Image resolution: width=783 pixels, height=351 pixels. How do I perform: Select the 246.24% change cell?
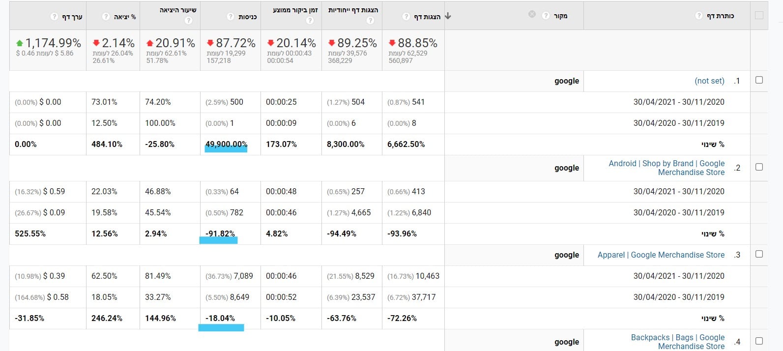click(107, 318)
